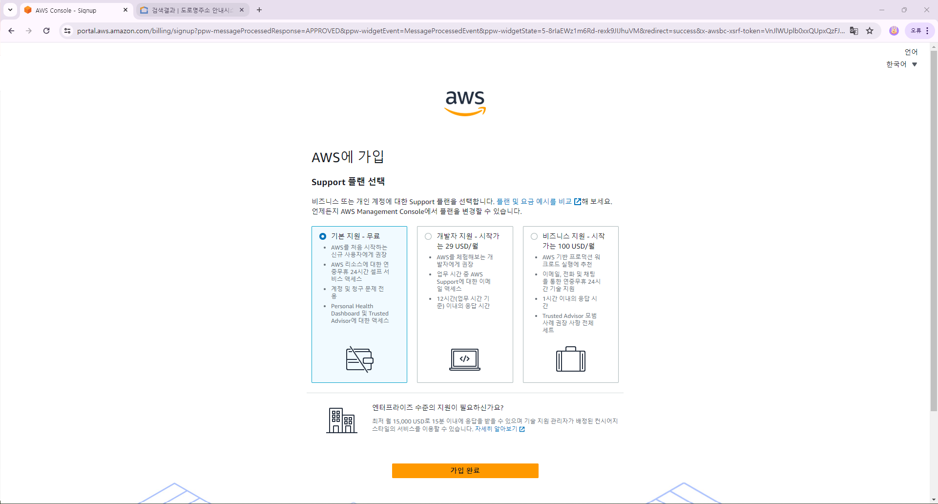
Task: Close the AWS Console - Signup tab
Action: [125, 10]
